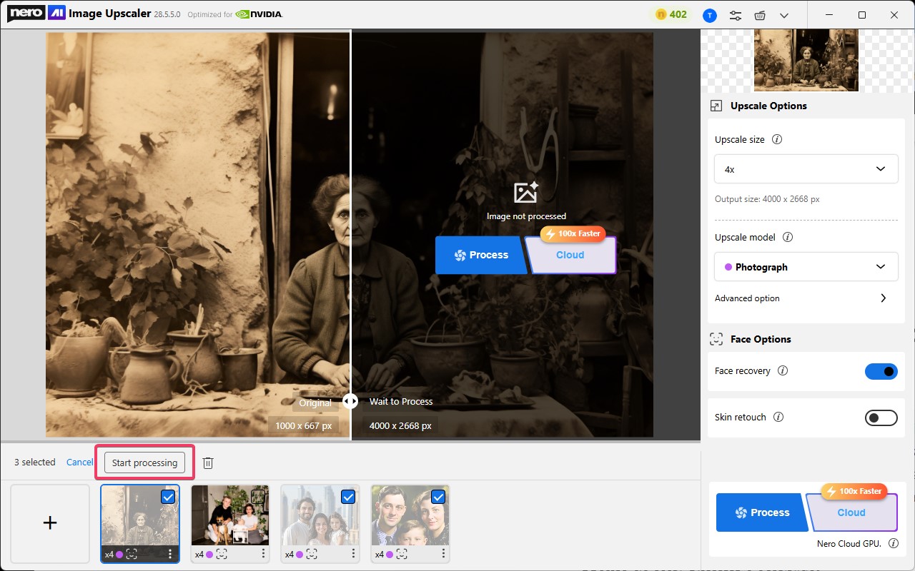This screenshot has height=571, width=915.
Task: Open three-dot menu on the elderly woman thumbnail
Action: (170, 554)
